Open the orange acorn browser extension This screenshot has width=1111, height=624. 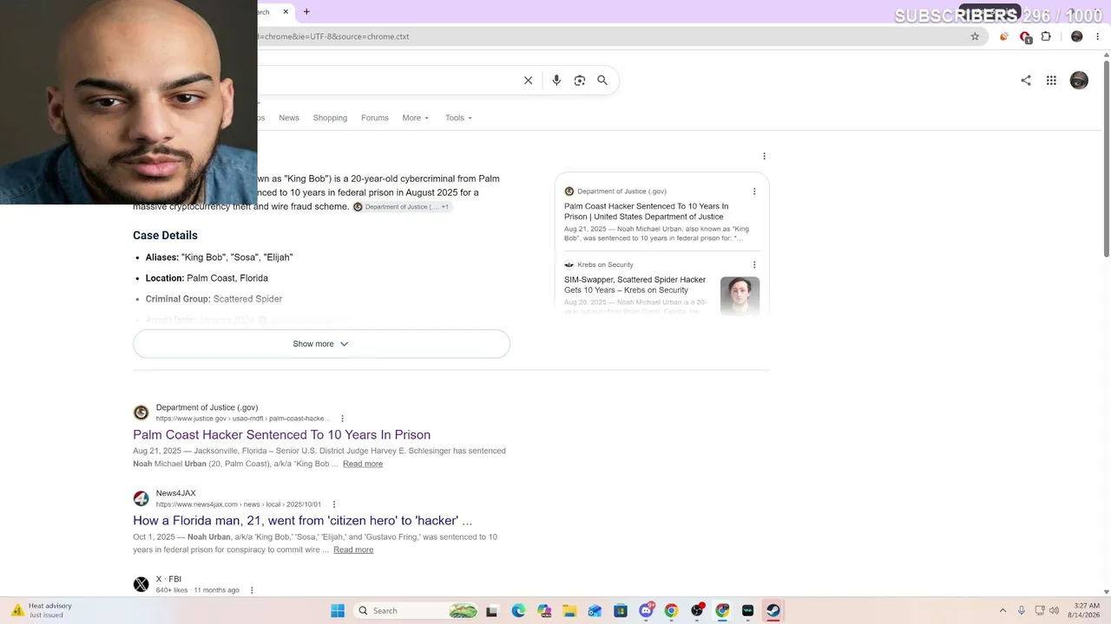coord(1004,36)
